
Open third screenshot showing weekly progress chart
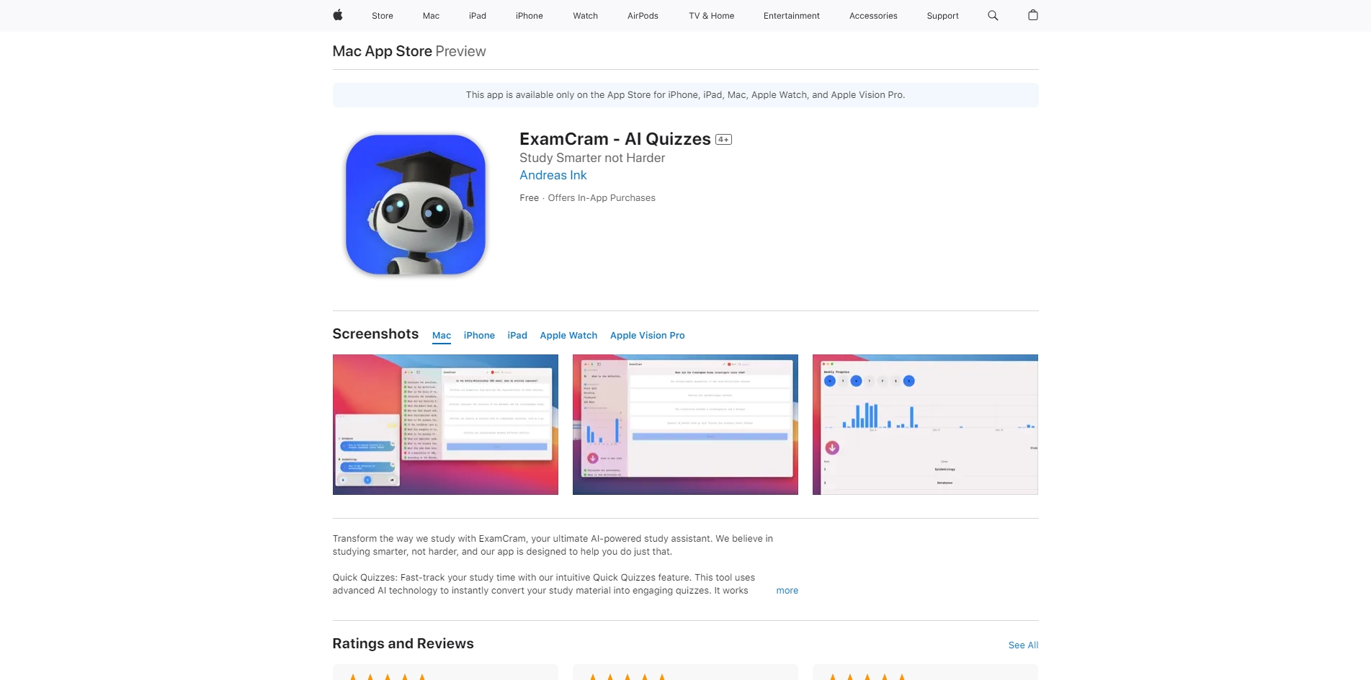point(925,424)
